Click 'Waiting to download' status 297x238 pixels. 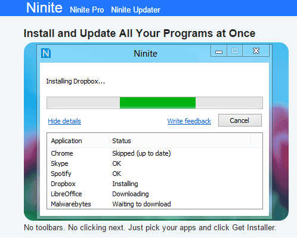141,204
